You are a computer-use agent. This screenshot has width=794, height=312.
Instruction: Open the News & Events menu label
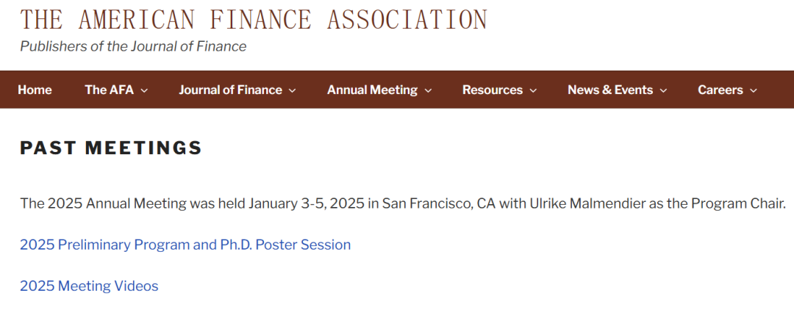click(x=609, y=90)
